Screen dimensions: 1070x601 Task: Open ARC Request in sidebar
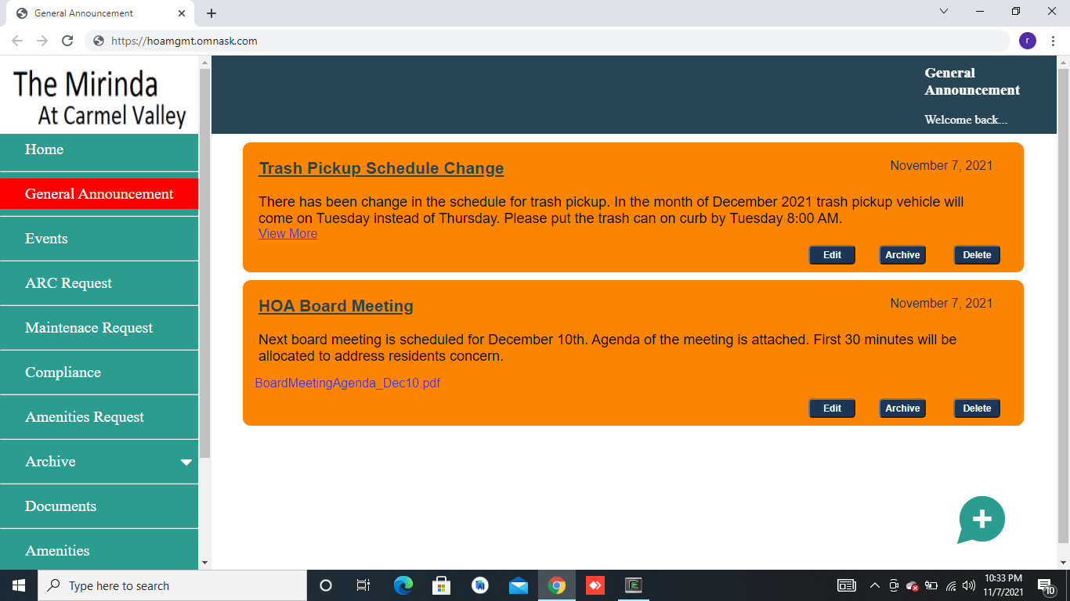coord(68,283)
